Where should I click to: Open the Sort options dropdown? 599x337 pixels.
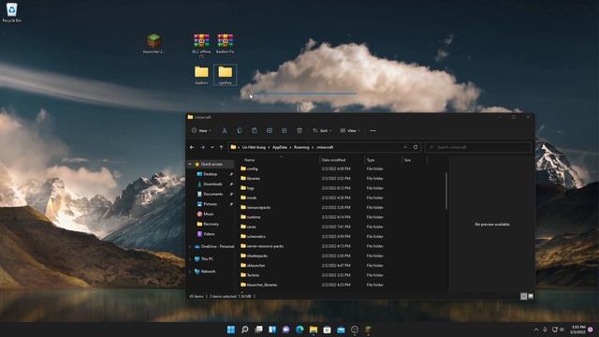[x=322, y=131]
